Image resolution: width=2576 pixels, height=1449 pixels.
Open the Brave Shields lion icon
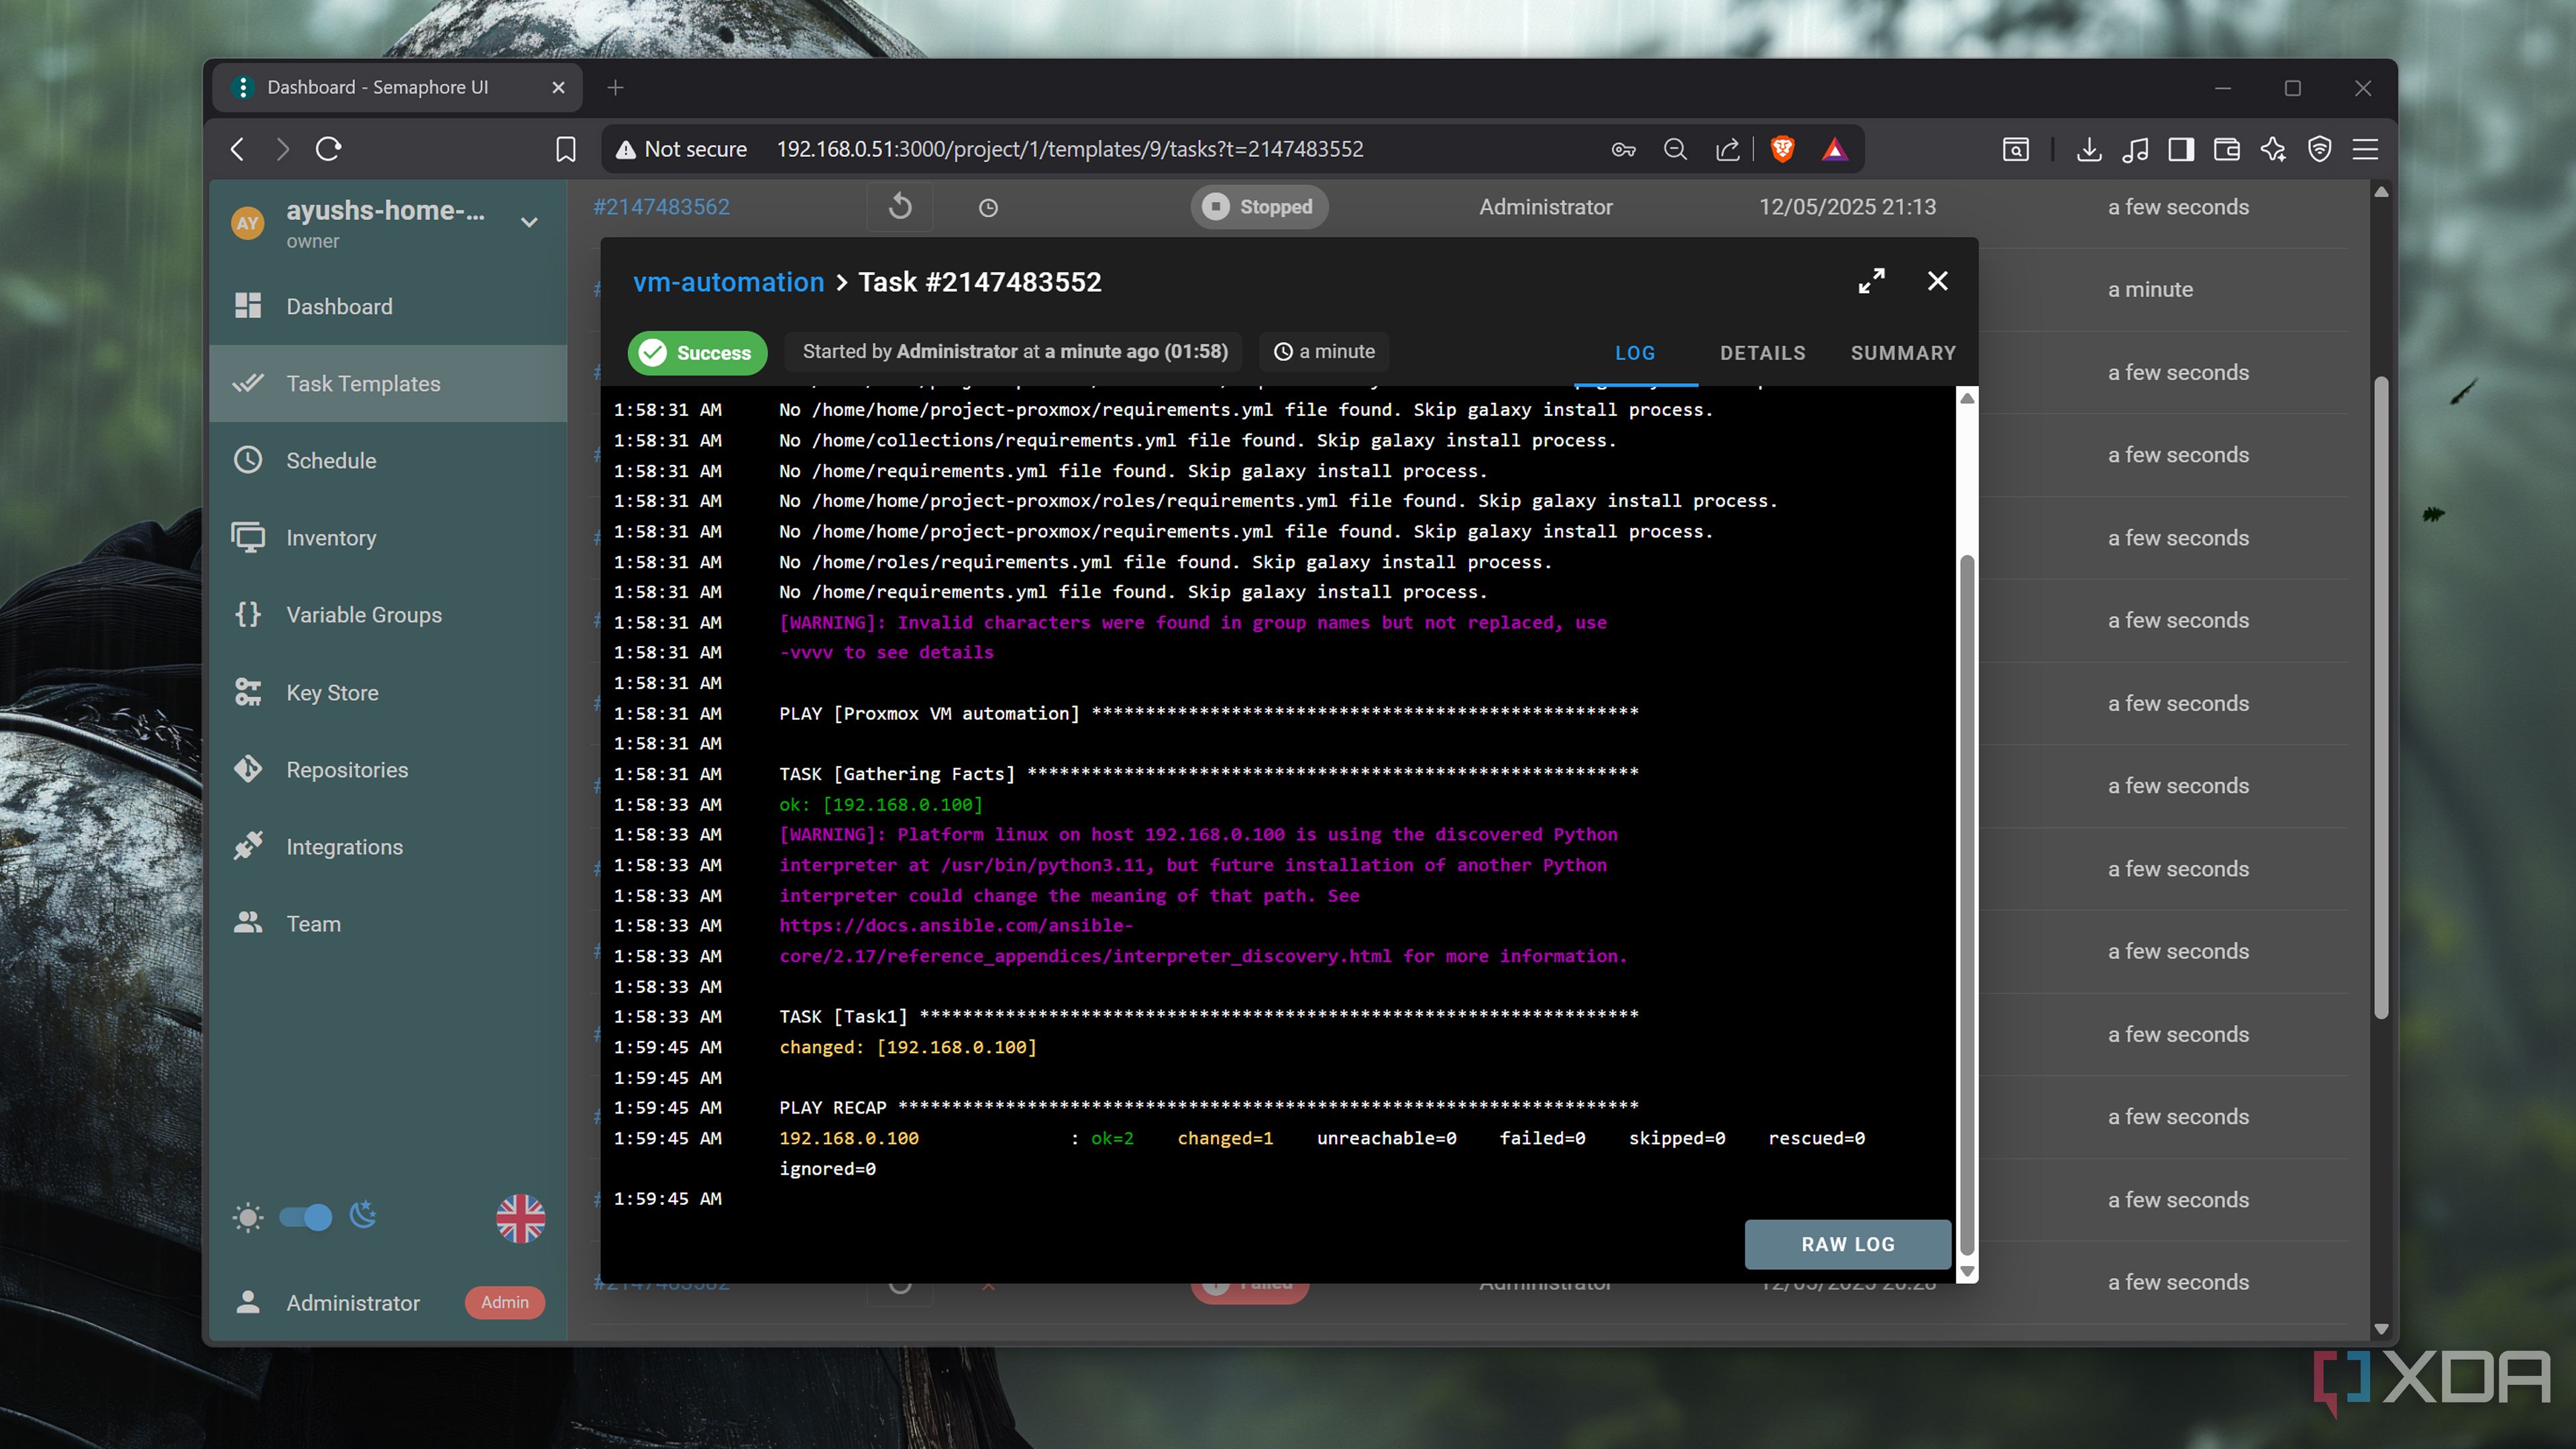(1782, 149)
